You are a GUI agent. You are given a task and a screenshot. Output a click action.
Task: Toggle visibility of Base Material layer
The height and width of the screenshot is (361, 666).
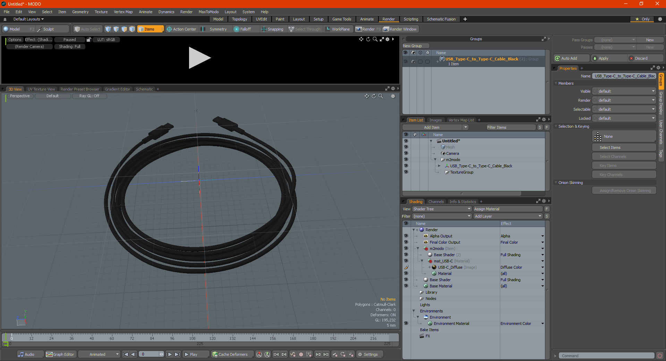pos(406,286)
